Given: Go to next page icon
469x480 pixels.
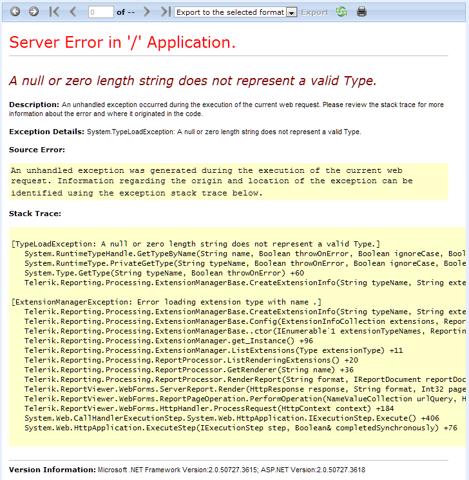Looking at the screenshot, I should coord(147,12).
